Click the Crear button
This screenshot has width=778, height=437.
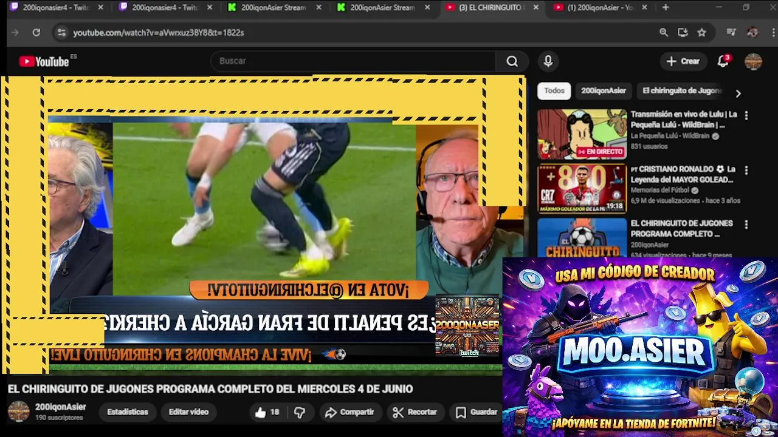click(683, 61)
